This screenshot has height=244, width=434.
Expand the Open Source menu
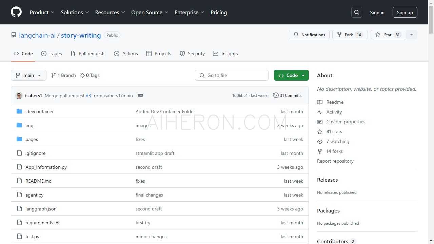coord(150,12)
